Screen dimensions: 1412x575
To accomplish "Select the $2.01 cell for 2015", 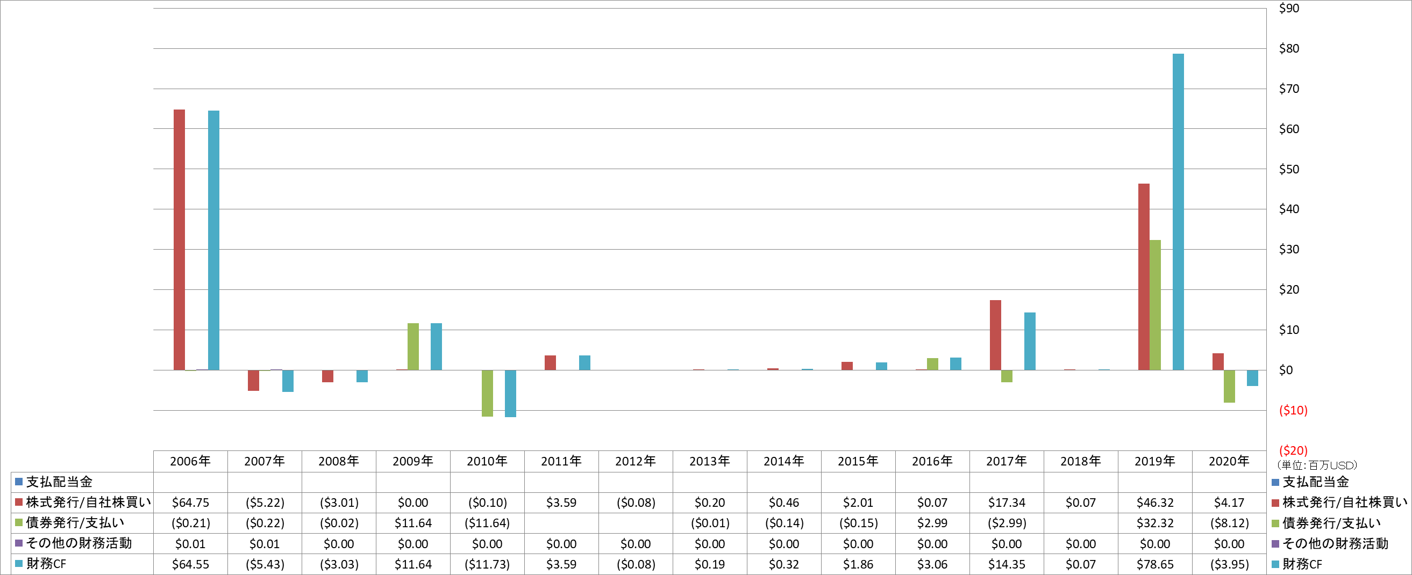I will pos(858,502).
